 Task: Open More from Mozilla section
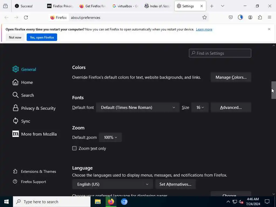coord(34,134)
